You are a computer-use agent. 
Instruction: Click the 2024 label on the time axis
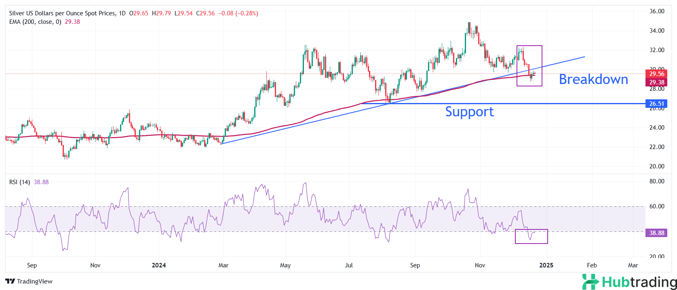click(159, 265)
